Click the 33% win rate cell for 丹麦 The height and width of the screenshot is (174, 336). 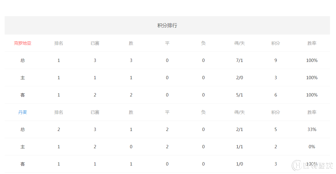click(x=312, y=130)
